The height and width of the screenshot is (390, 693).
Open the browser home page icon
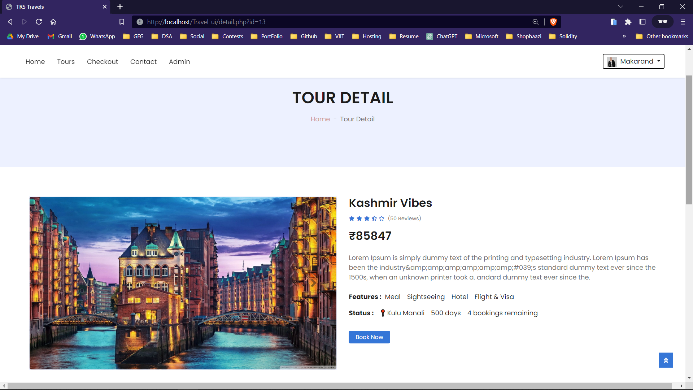coord(53,22)
